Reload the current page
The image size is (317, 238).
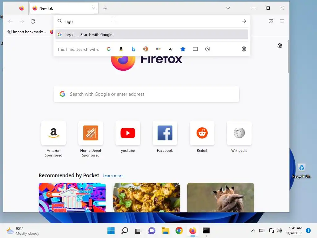33,21
